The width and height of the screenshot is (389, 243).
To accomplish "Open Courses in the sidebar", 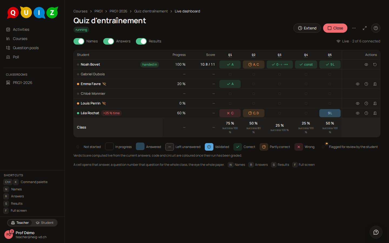I will coord(32,39).
